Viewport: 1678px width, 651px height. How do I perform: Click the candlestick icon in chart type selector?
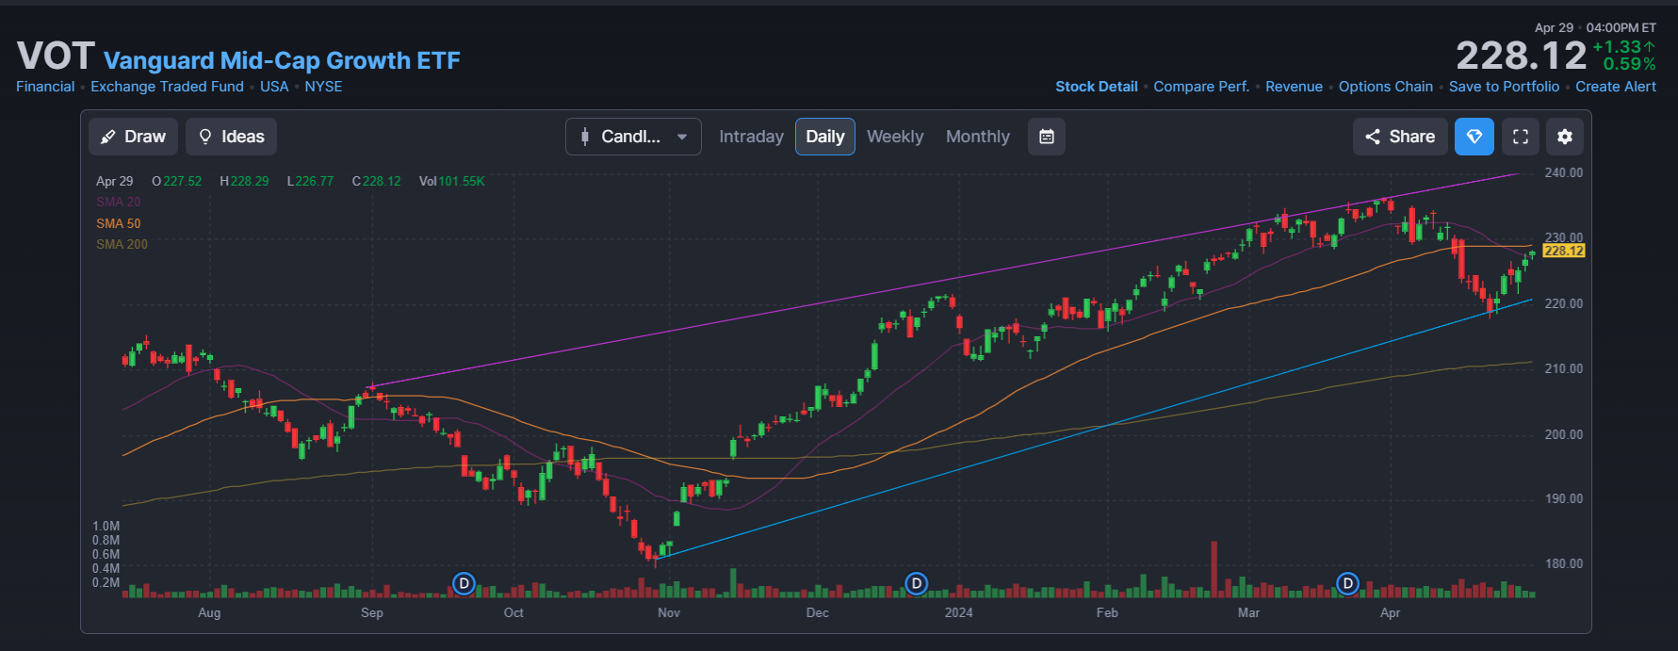tap(585, 137)
